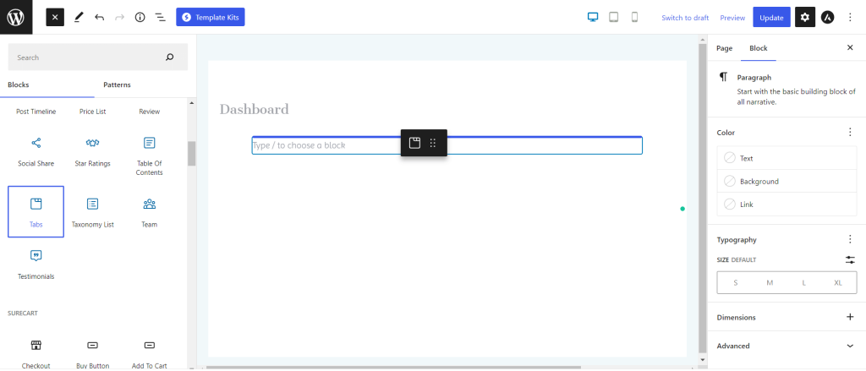Viewport: 866px width, 371px height.
Task: Select font size M
Action: pyautogui.click(x=770, y=282)
